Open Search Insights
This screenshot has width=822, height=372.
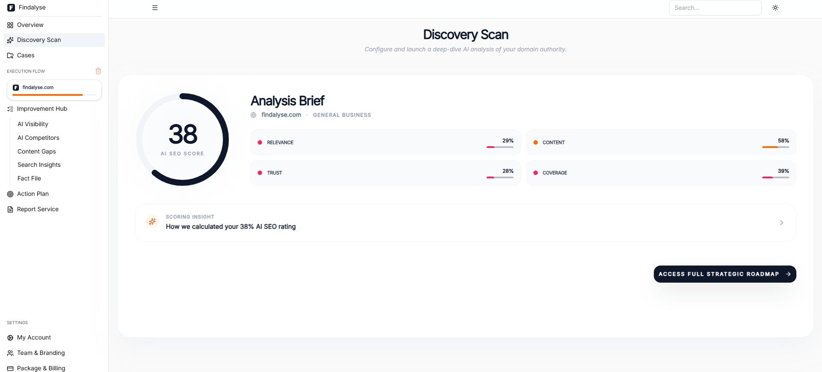pos(39,165)
